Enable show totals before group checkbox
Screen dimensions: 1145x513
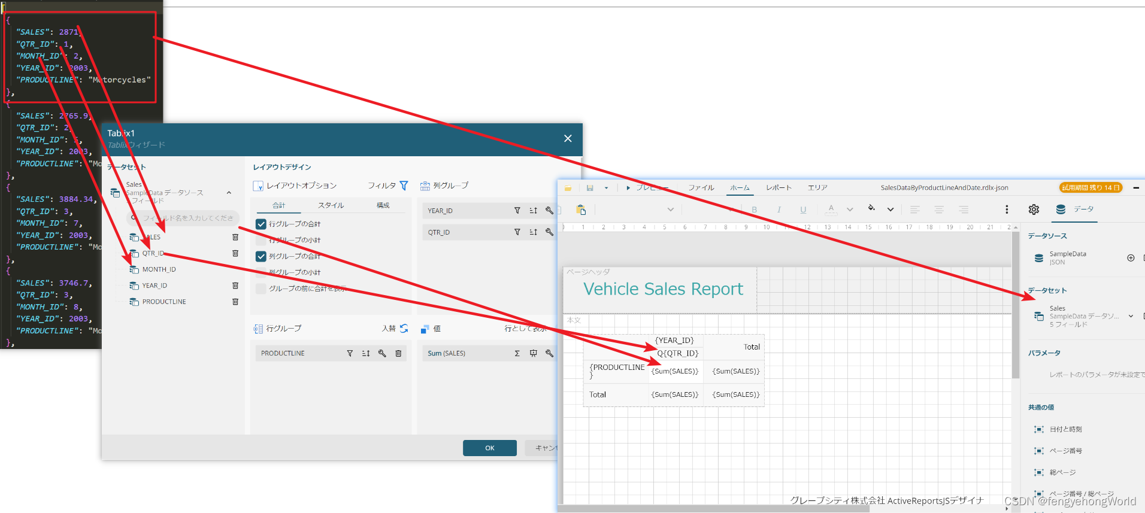click(261, 289)
